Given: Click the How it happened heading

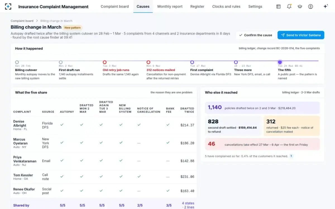Looking at the screenshot, I should pyautogui.click(x=29, y=48).
